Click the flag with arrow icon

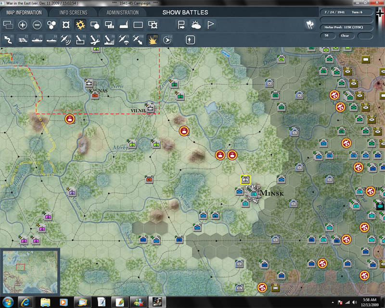(181, 25)
